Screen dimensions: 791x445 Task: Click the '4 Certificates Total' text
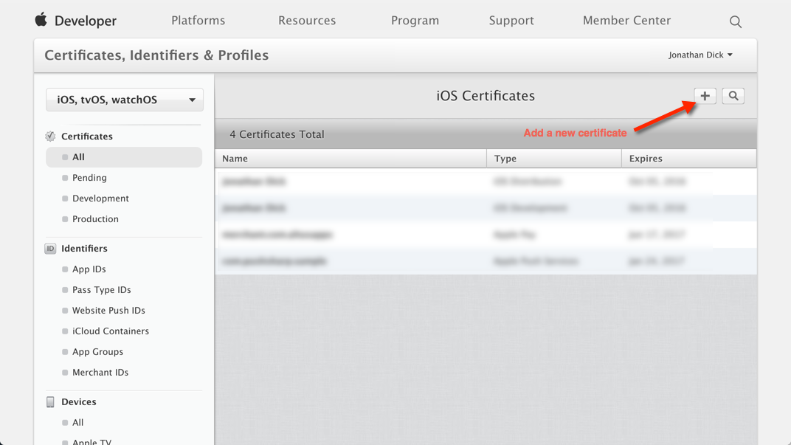tap(277, 134)
